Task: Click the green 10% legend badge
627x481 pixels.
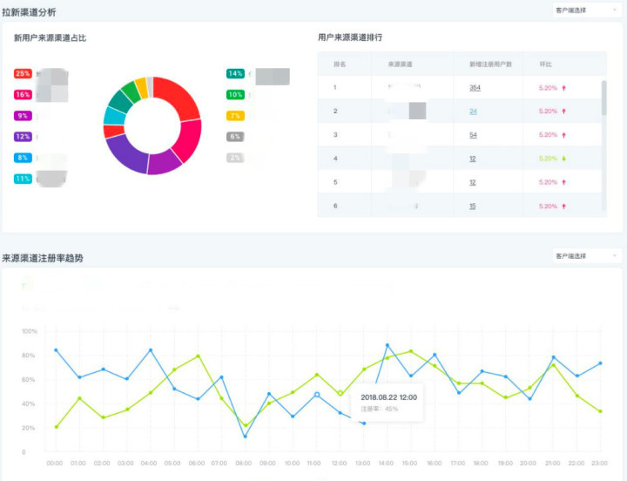Action: 235,95
